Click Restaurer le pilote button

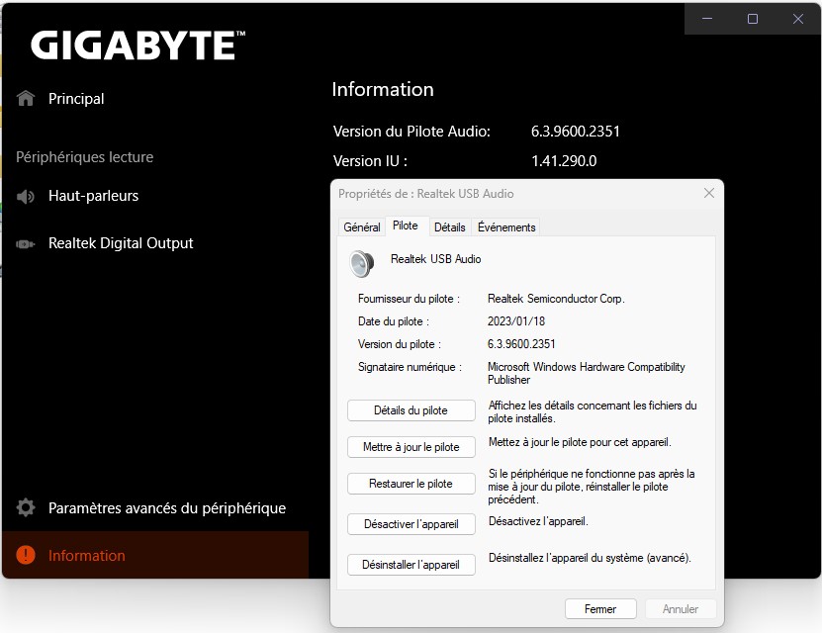[x=411, y=484]
